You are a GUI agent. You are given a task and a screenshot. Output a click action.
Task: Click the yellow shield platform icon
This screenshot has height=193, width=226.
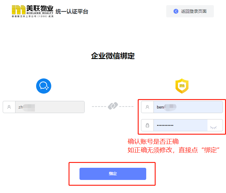[x=182, y=86]
